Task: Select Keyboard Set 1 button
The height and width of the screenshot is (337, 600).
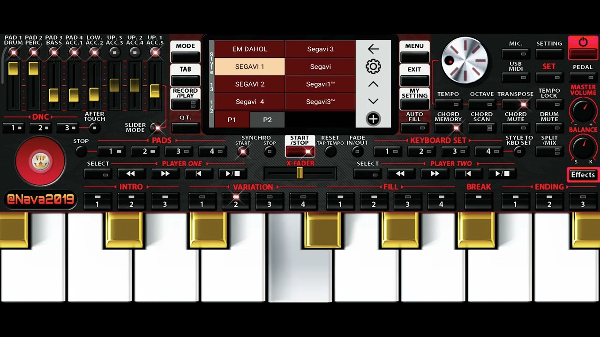Action: [x=387, y=151]
